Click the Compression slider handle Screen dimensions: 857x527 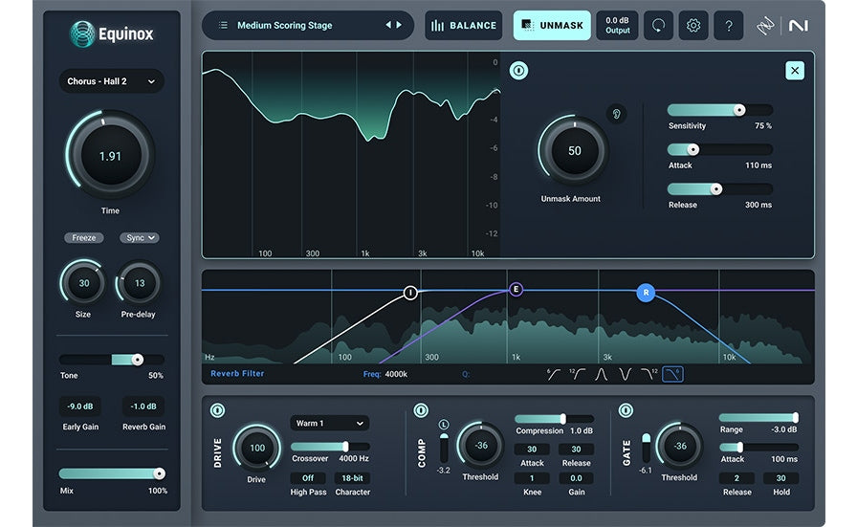pyautogui.click(x=562, y=419)
